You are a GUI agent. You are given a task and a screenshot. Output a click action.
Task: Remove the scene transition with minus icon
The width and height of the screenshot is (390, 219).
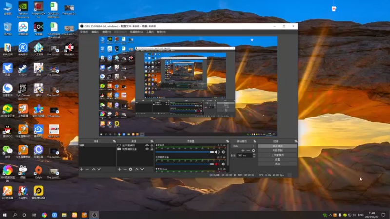pos(248,151)
